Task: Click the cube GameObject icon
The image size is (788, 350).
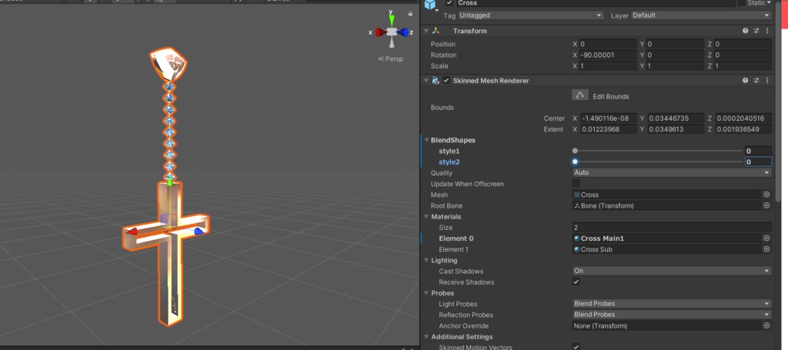Action: point(430,4)
